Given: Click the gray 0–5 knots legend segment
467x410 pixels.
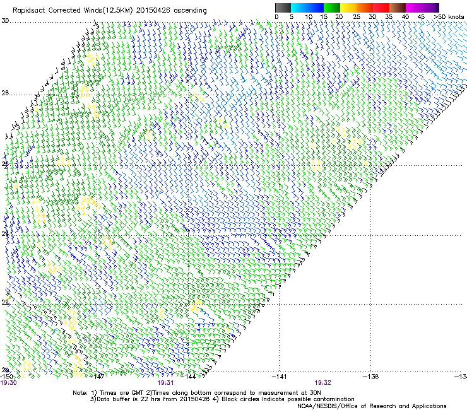Looking at the screenshot, I should [x=283, y=8].
